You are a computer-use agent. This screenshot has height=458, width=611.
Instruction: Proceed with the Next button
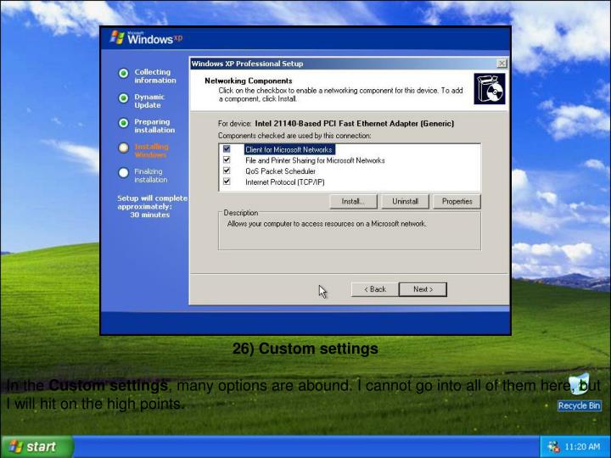pyautogui.click(x=423, y=289)
